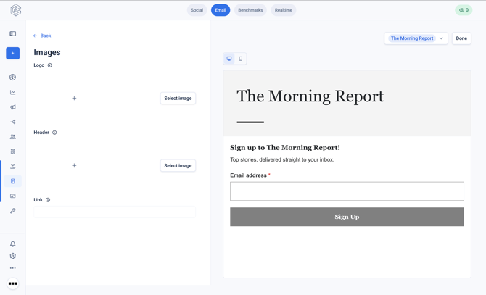Open the three-dots more menu in sidebar
Viewport: 486px width, 295px height.
(x=13, y=268)
